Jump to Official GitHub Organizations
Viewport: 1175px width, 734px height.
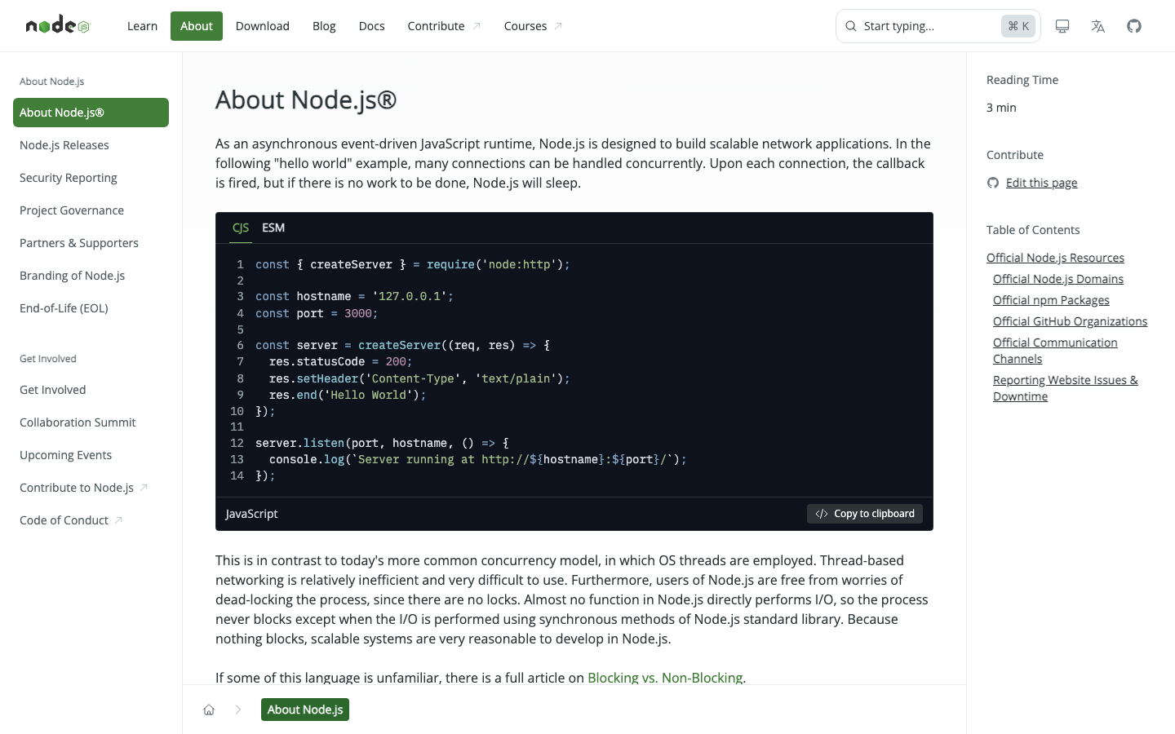click(x=1070, y=321)
